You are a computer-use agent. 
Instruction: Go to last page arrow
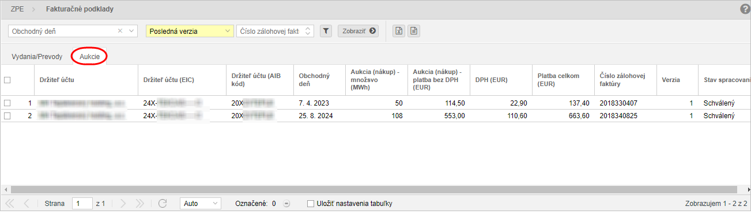click(x=139, y=203)
